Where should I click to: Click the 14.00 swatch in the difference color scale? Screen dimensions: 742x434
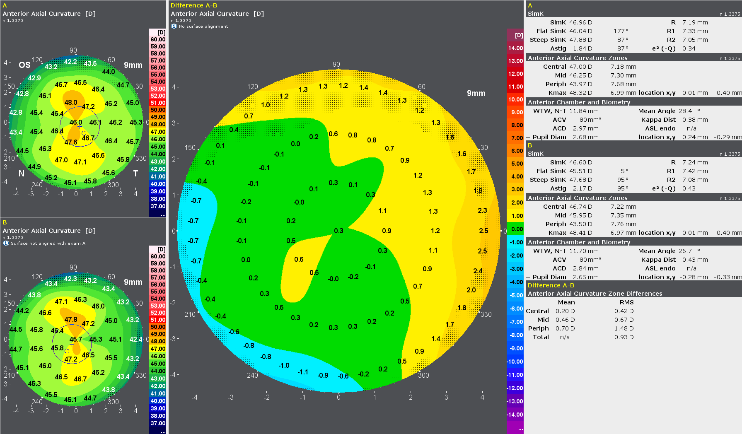(515, 48)
